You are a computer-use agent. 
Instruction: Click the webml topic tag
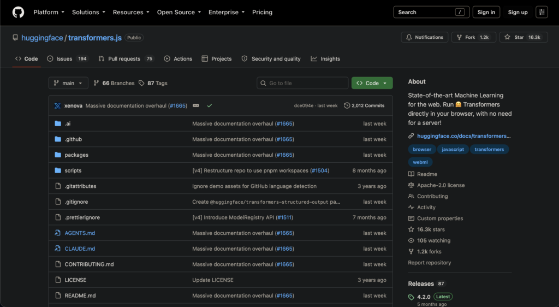click(420, 162)
